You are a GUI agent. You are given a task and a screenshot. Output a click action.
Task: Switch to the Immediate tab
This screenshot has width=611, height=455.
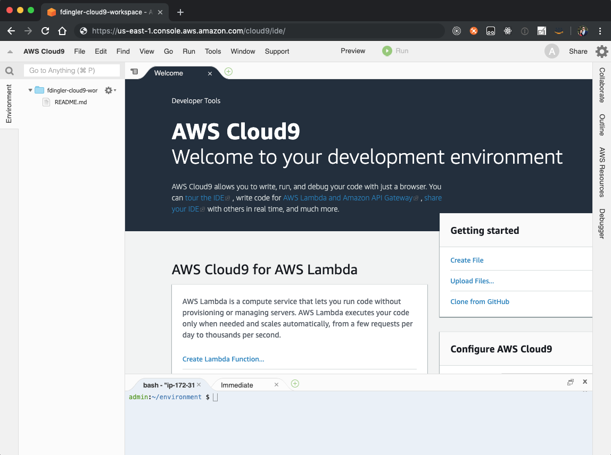(x=237, y=385)
